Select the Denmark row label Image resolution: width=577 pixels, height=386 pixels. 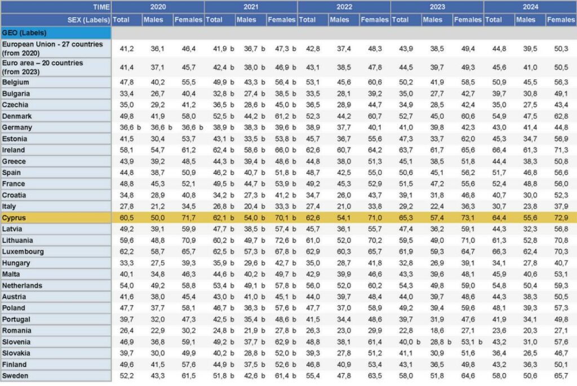point(56,116)
